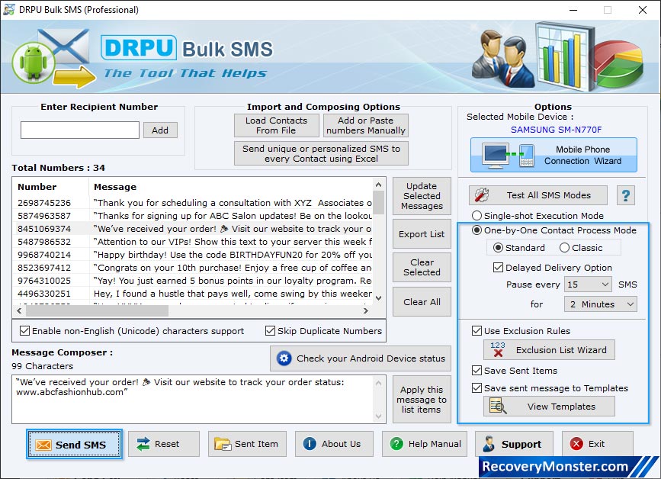Toggle Skip Duplicate Numbers checkbox
The image size is (661, 479).
point(271,331)
